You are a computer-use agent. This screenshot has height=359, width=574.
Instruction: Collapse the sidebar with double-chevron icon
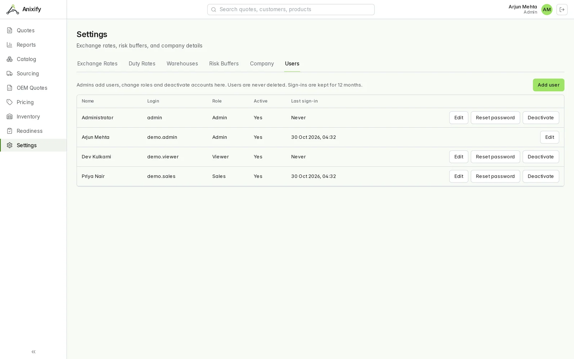coord(33,352)
